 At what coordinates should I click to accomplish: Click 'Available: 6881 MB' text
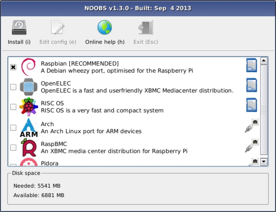coord(39,195)
